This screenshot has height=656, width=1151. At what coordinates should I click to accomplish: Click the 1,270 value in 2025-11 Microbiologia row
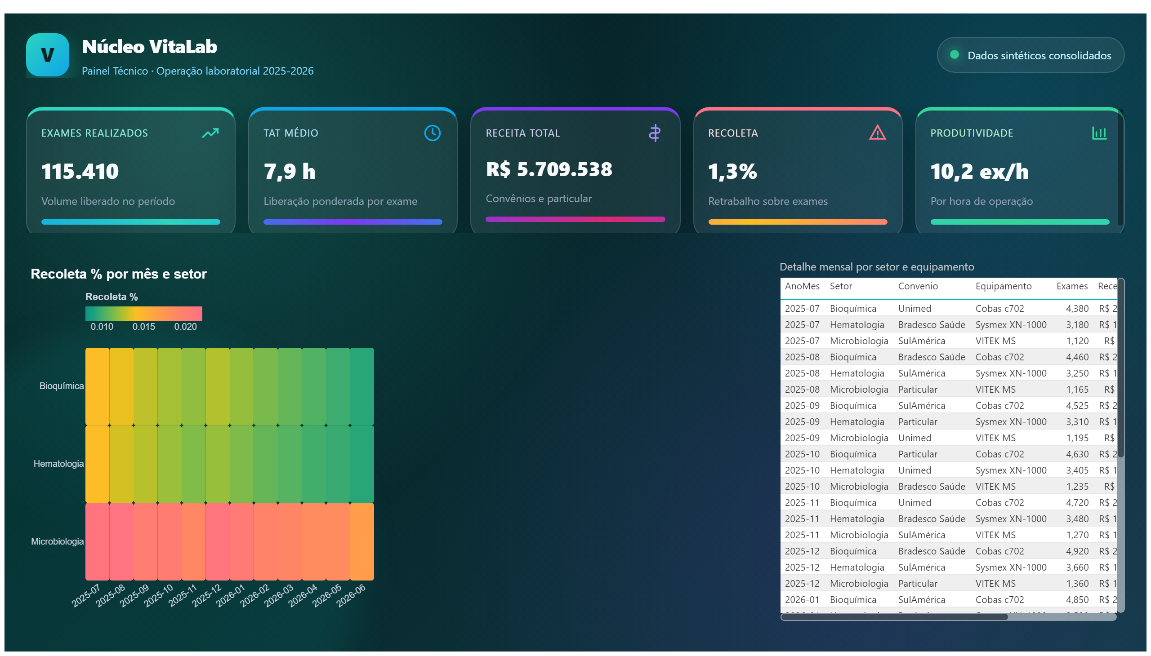1077,536
